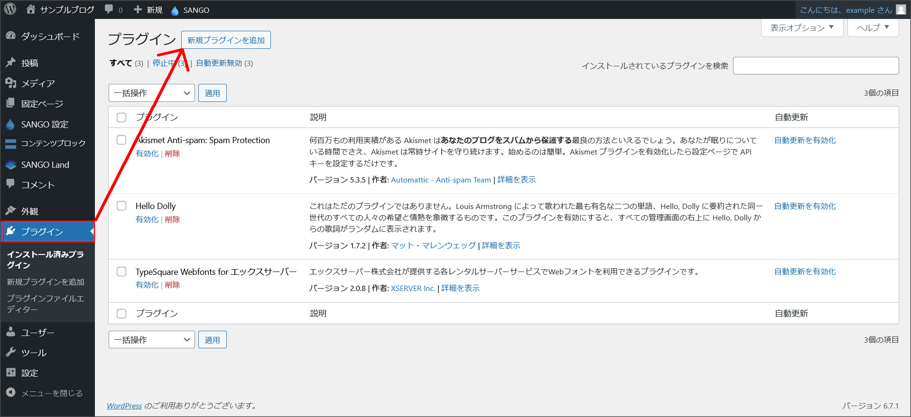This screenshot has height=417, width=911.
Task: Open the ダッシュボード dashboard icon in sidebar
Action: click(10, 36)
